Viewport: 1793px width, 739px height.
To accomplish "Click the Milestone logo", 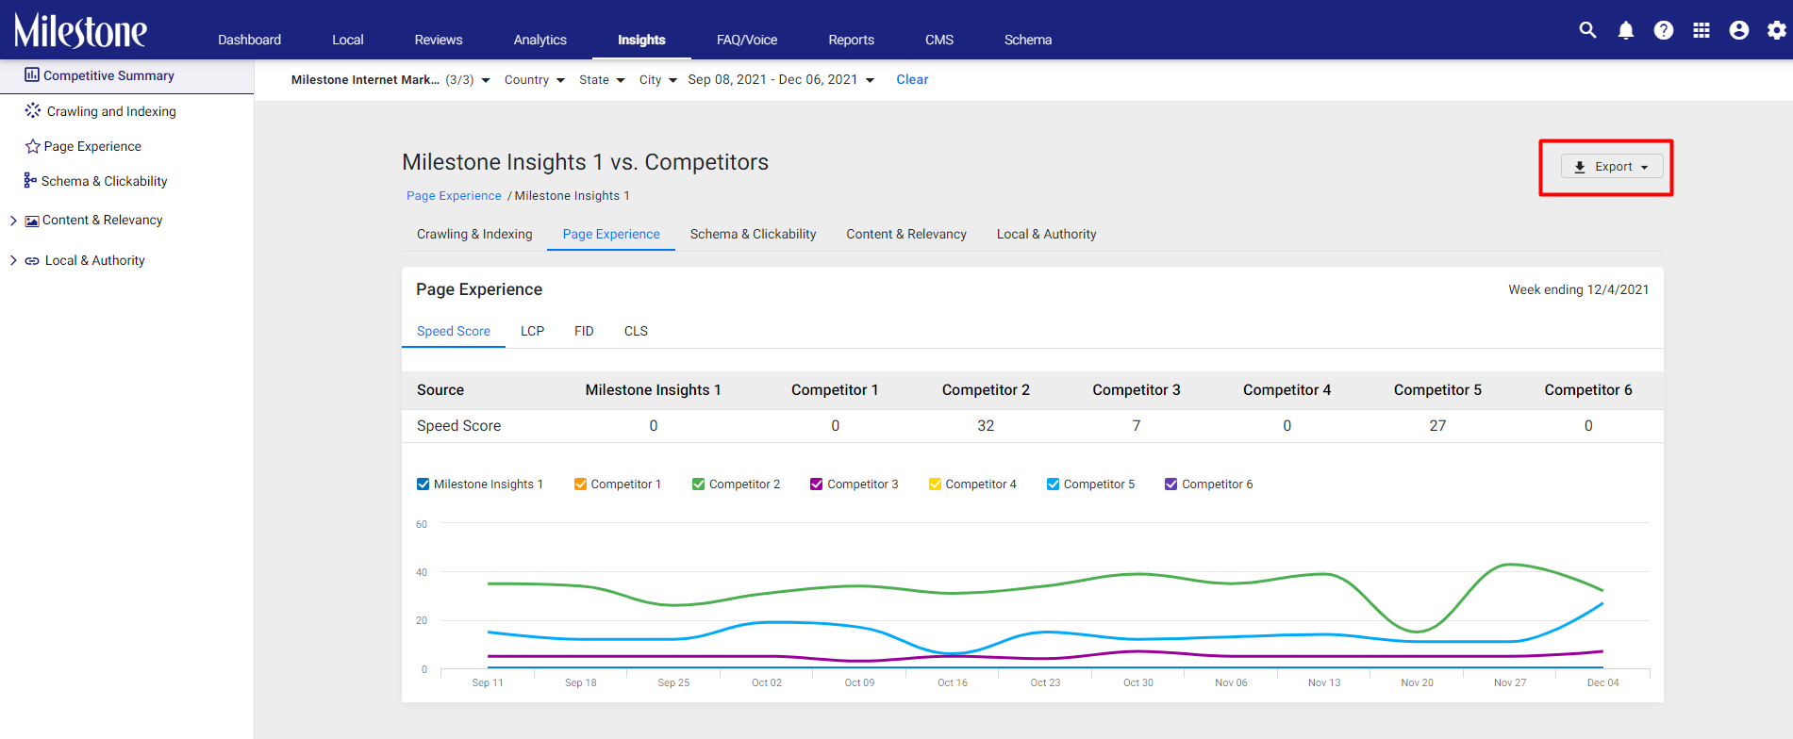I will [80, 30].
